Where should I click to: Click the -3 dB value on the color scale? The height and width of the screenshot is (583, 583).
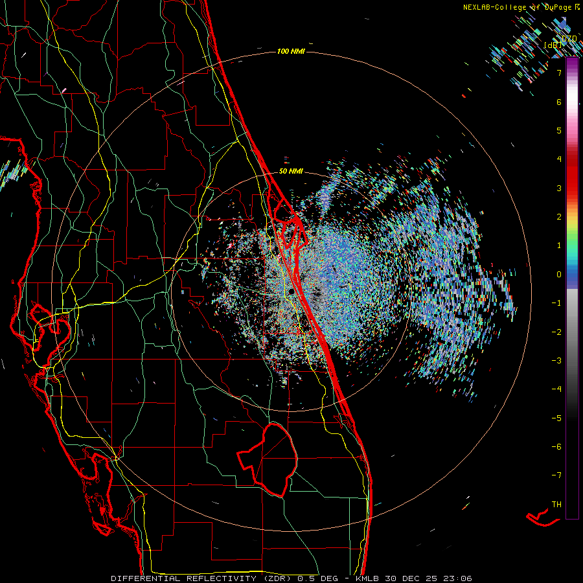click(x=556, y=361)
